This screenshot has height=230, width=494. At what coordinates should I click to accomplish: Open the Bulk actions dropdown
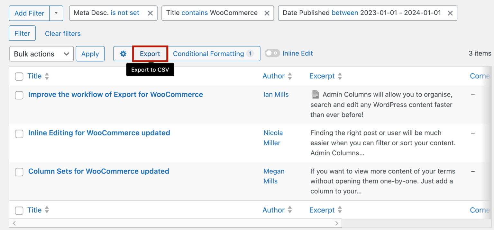41,54
